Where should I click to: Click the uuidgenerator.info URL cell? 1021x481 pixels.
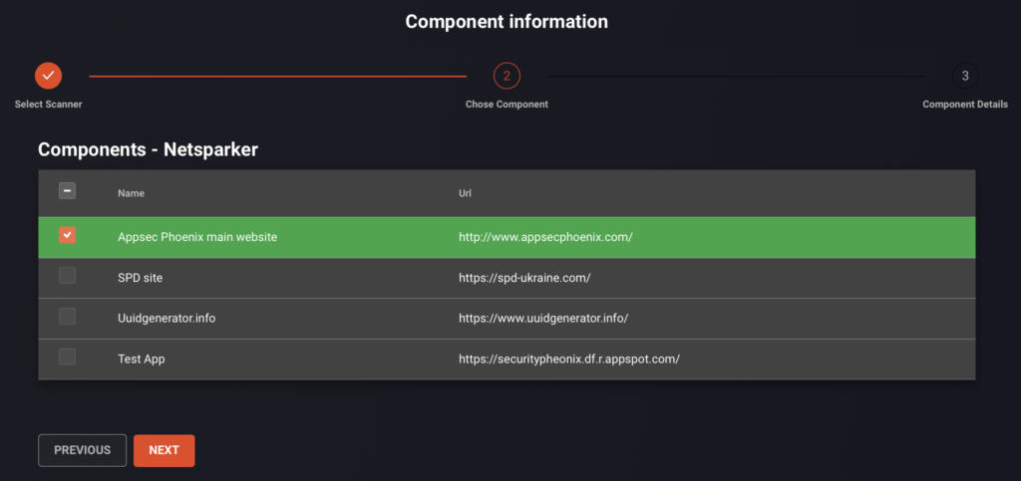[543, 319]
